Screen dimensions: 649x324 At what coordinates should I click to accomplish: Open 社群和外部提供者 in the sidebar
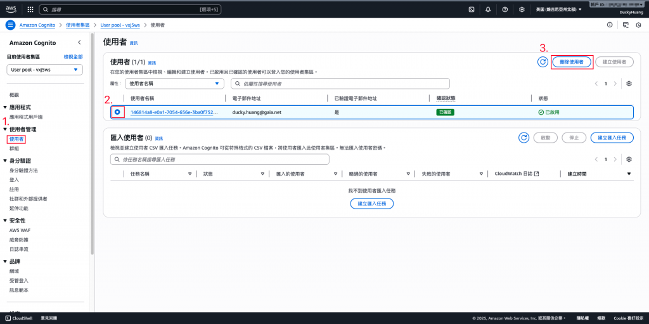[28, 199]
